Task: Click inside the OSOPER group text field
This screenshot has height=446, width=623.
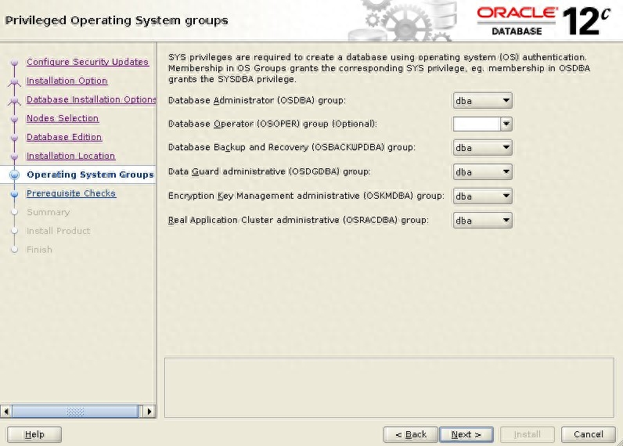Action: point(476,124)
